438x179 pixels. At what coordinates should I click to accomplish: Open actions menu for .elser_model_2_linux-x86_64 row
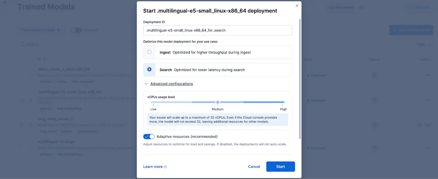pyautogui.click(x=428, y=75)
